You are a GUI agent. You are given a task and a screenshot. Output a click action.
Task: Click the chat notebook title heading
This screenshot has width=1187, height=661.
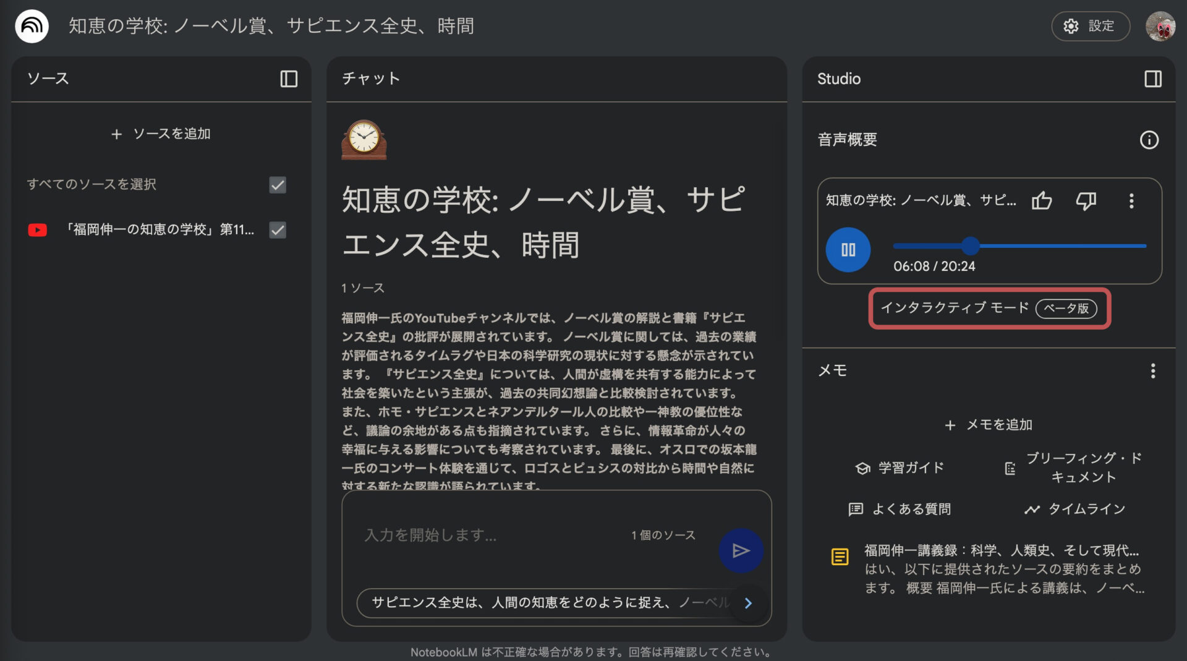pyautogui.click(x=544, y=222)
